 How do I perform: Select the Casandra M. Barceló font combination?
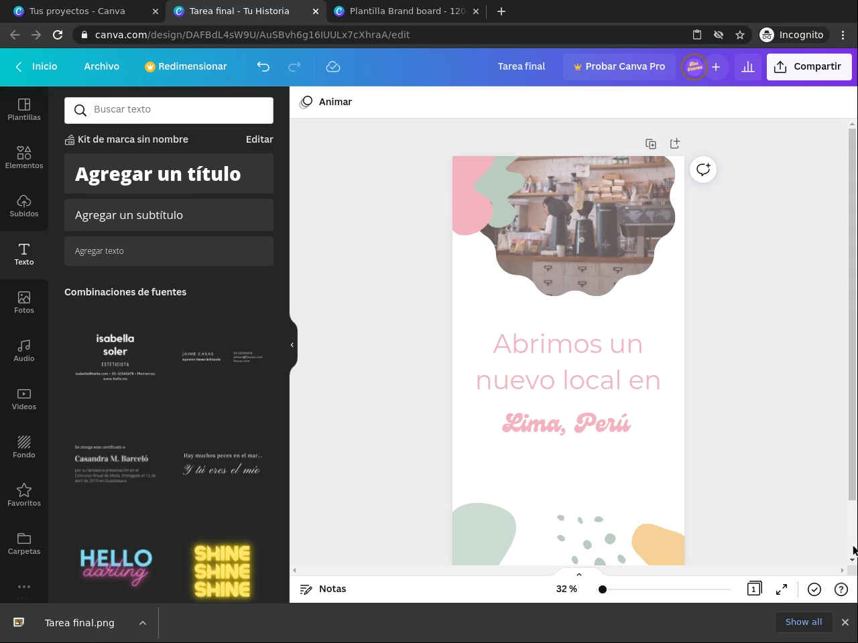point(115,463)
